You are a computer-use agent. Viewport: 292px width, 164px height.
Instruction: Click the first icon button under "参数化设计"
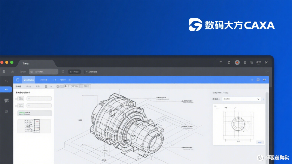[21, 98]
